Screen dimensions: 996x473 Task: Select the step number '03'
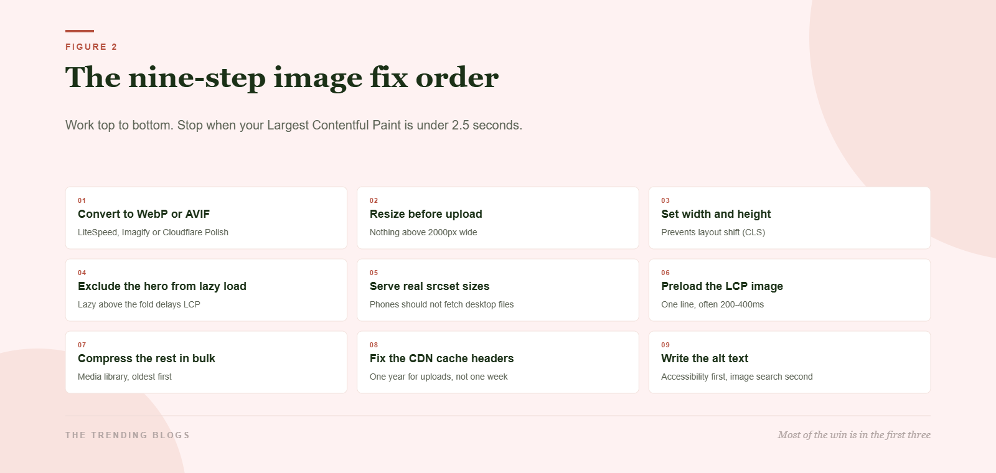click(x=665, y=200)
